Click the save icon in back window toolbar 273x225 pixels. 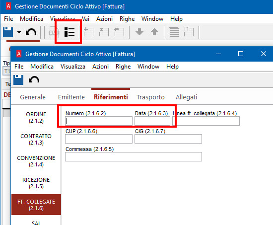pyautogui.click(x=8, y=32)
